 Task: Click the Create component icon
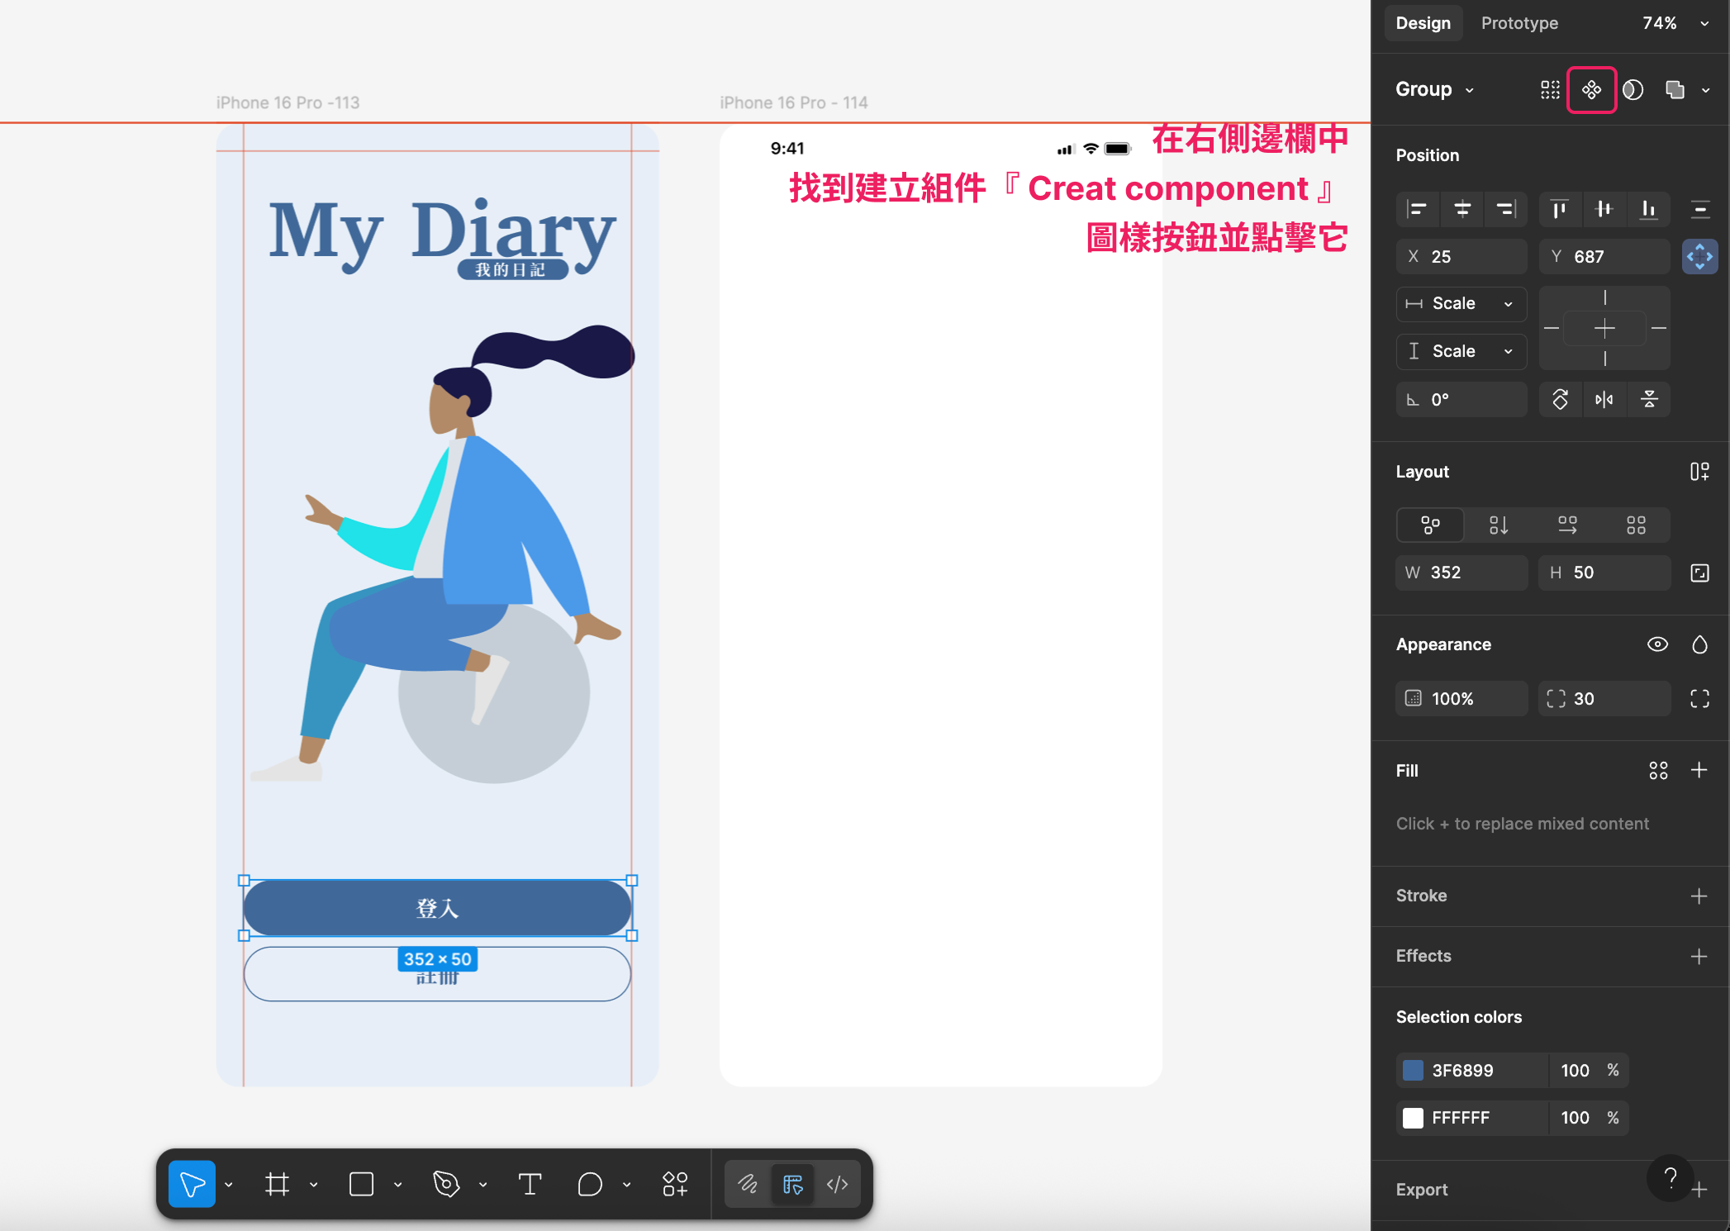point(1591,89)
